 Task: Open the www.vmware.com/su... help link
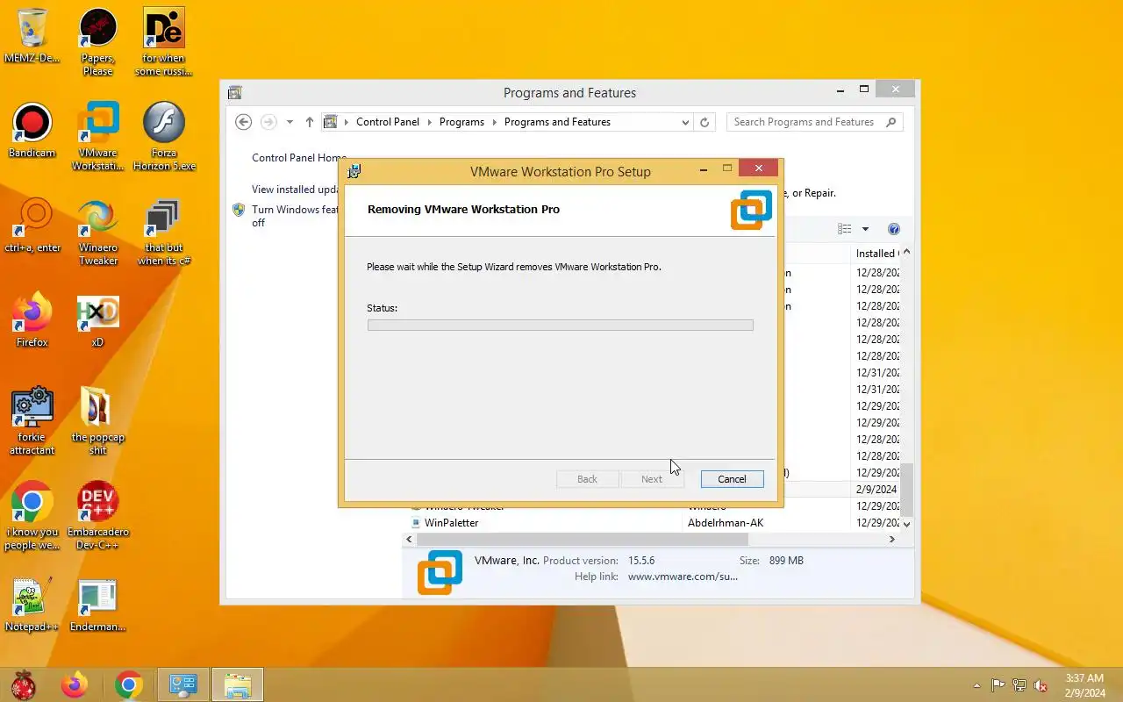click(683, 577)
